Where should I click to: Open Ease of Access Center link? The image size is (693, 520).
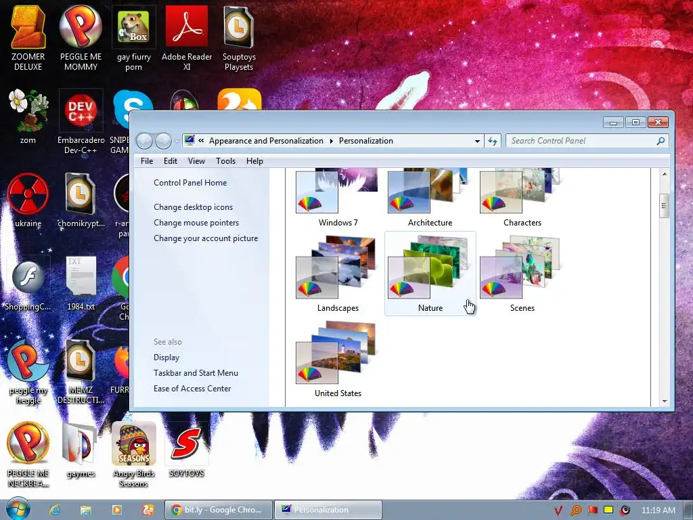pos(192,388)
